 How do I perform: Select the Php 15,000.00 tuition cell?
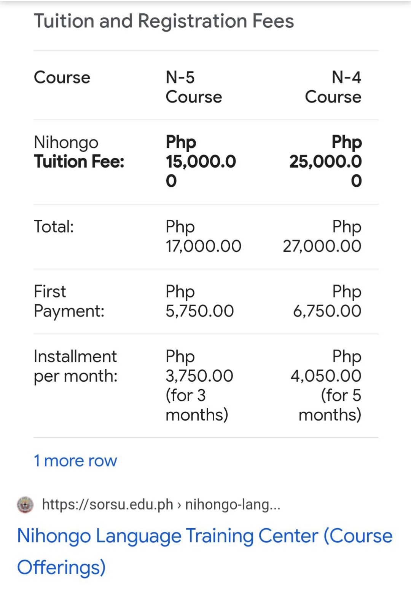tap(201, 161)
